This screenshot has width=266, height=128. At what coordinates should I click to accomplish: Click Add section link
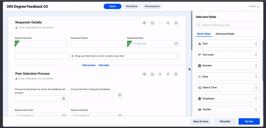pyautogui.click(x=89, y=65)
